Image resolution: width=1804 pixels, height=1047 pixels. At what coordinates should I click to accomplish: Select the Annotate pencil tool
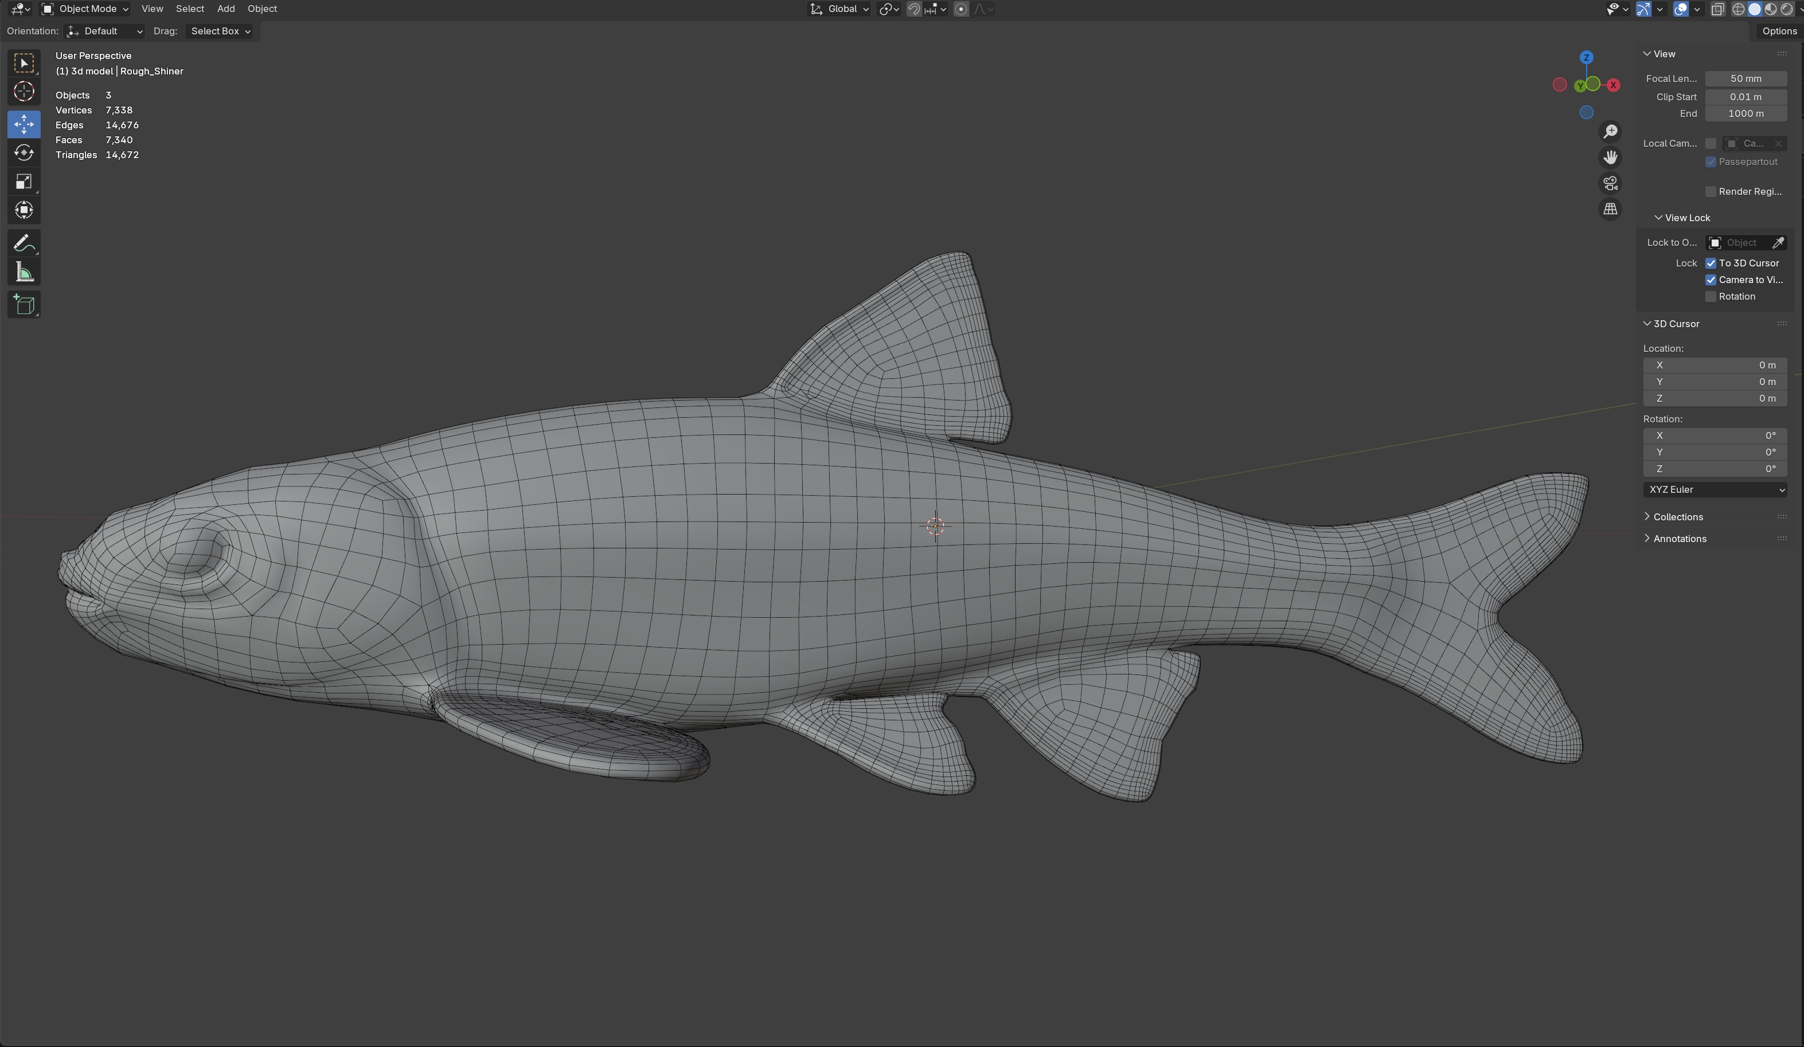[24, 244]
